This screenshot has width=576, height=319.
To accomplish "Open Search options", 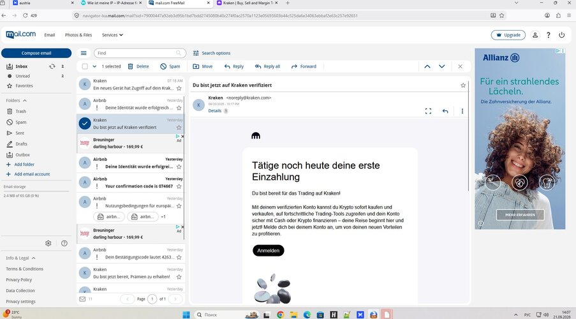I will (212, 53).
